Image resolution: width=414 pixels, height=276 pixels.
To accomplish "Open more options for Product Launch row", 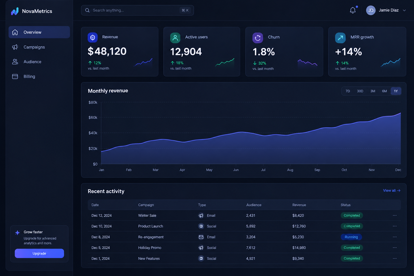I will click(x=395, y=226).
